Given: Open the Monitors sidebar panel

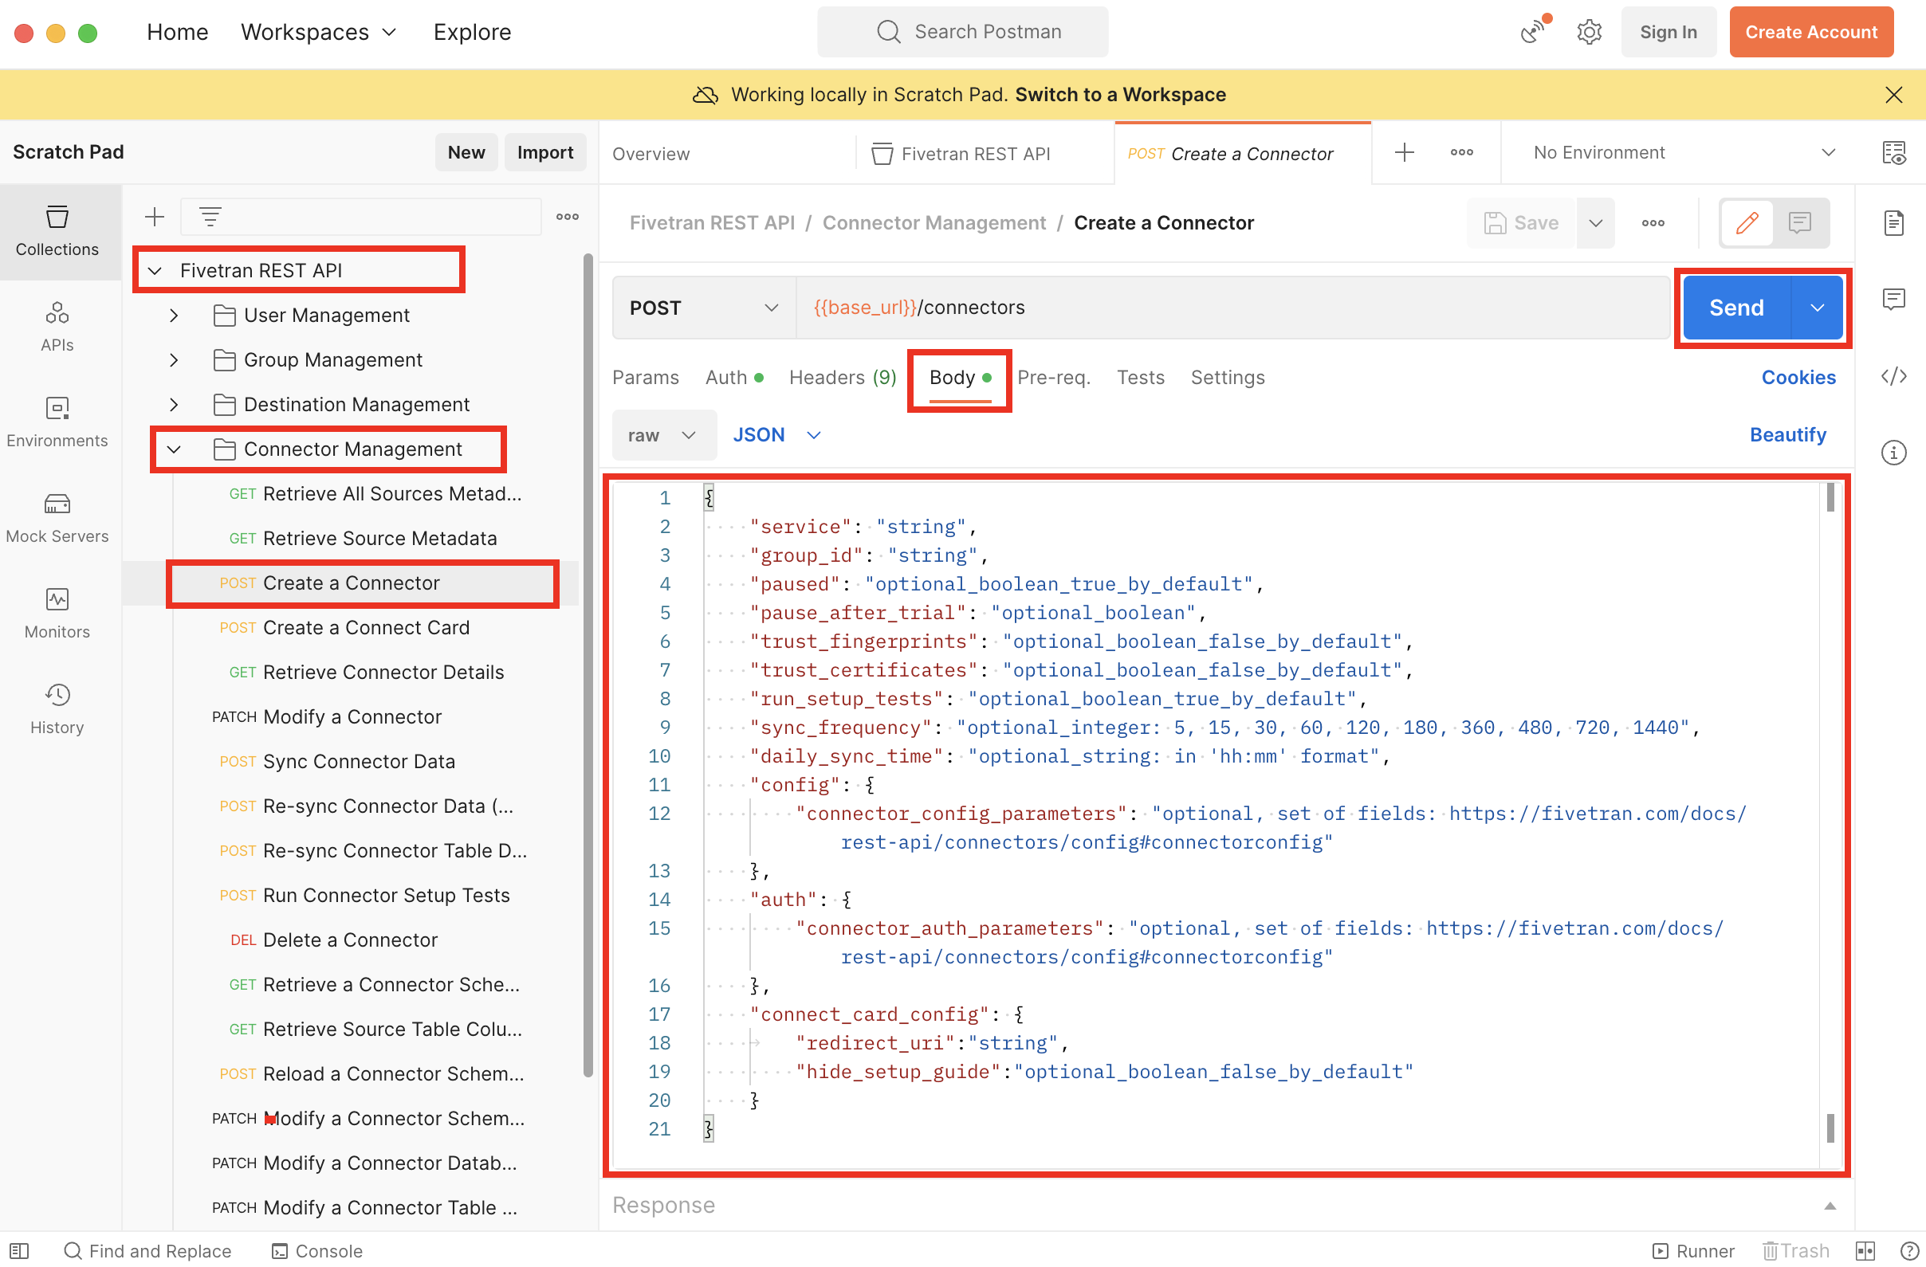Looking at the screenshot, I should [57, 614].
